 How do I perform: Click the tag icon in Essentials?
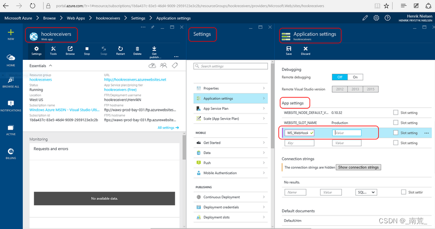(175, 66)
